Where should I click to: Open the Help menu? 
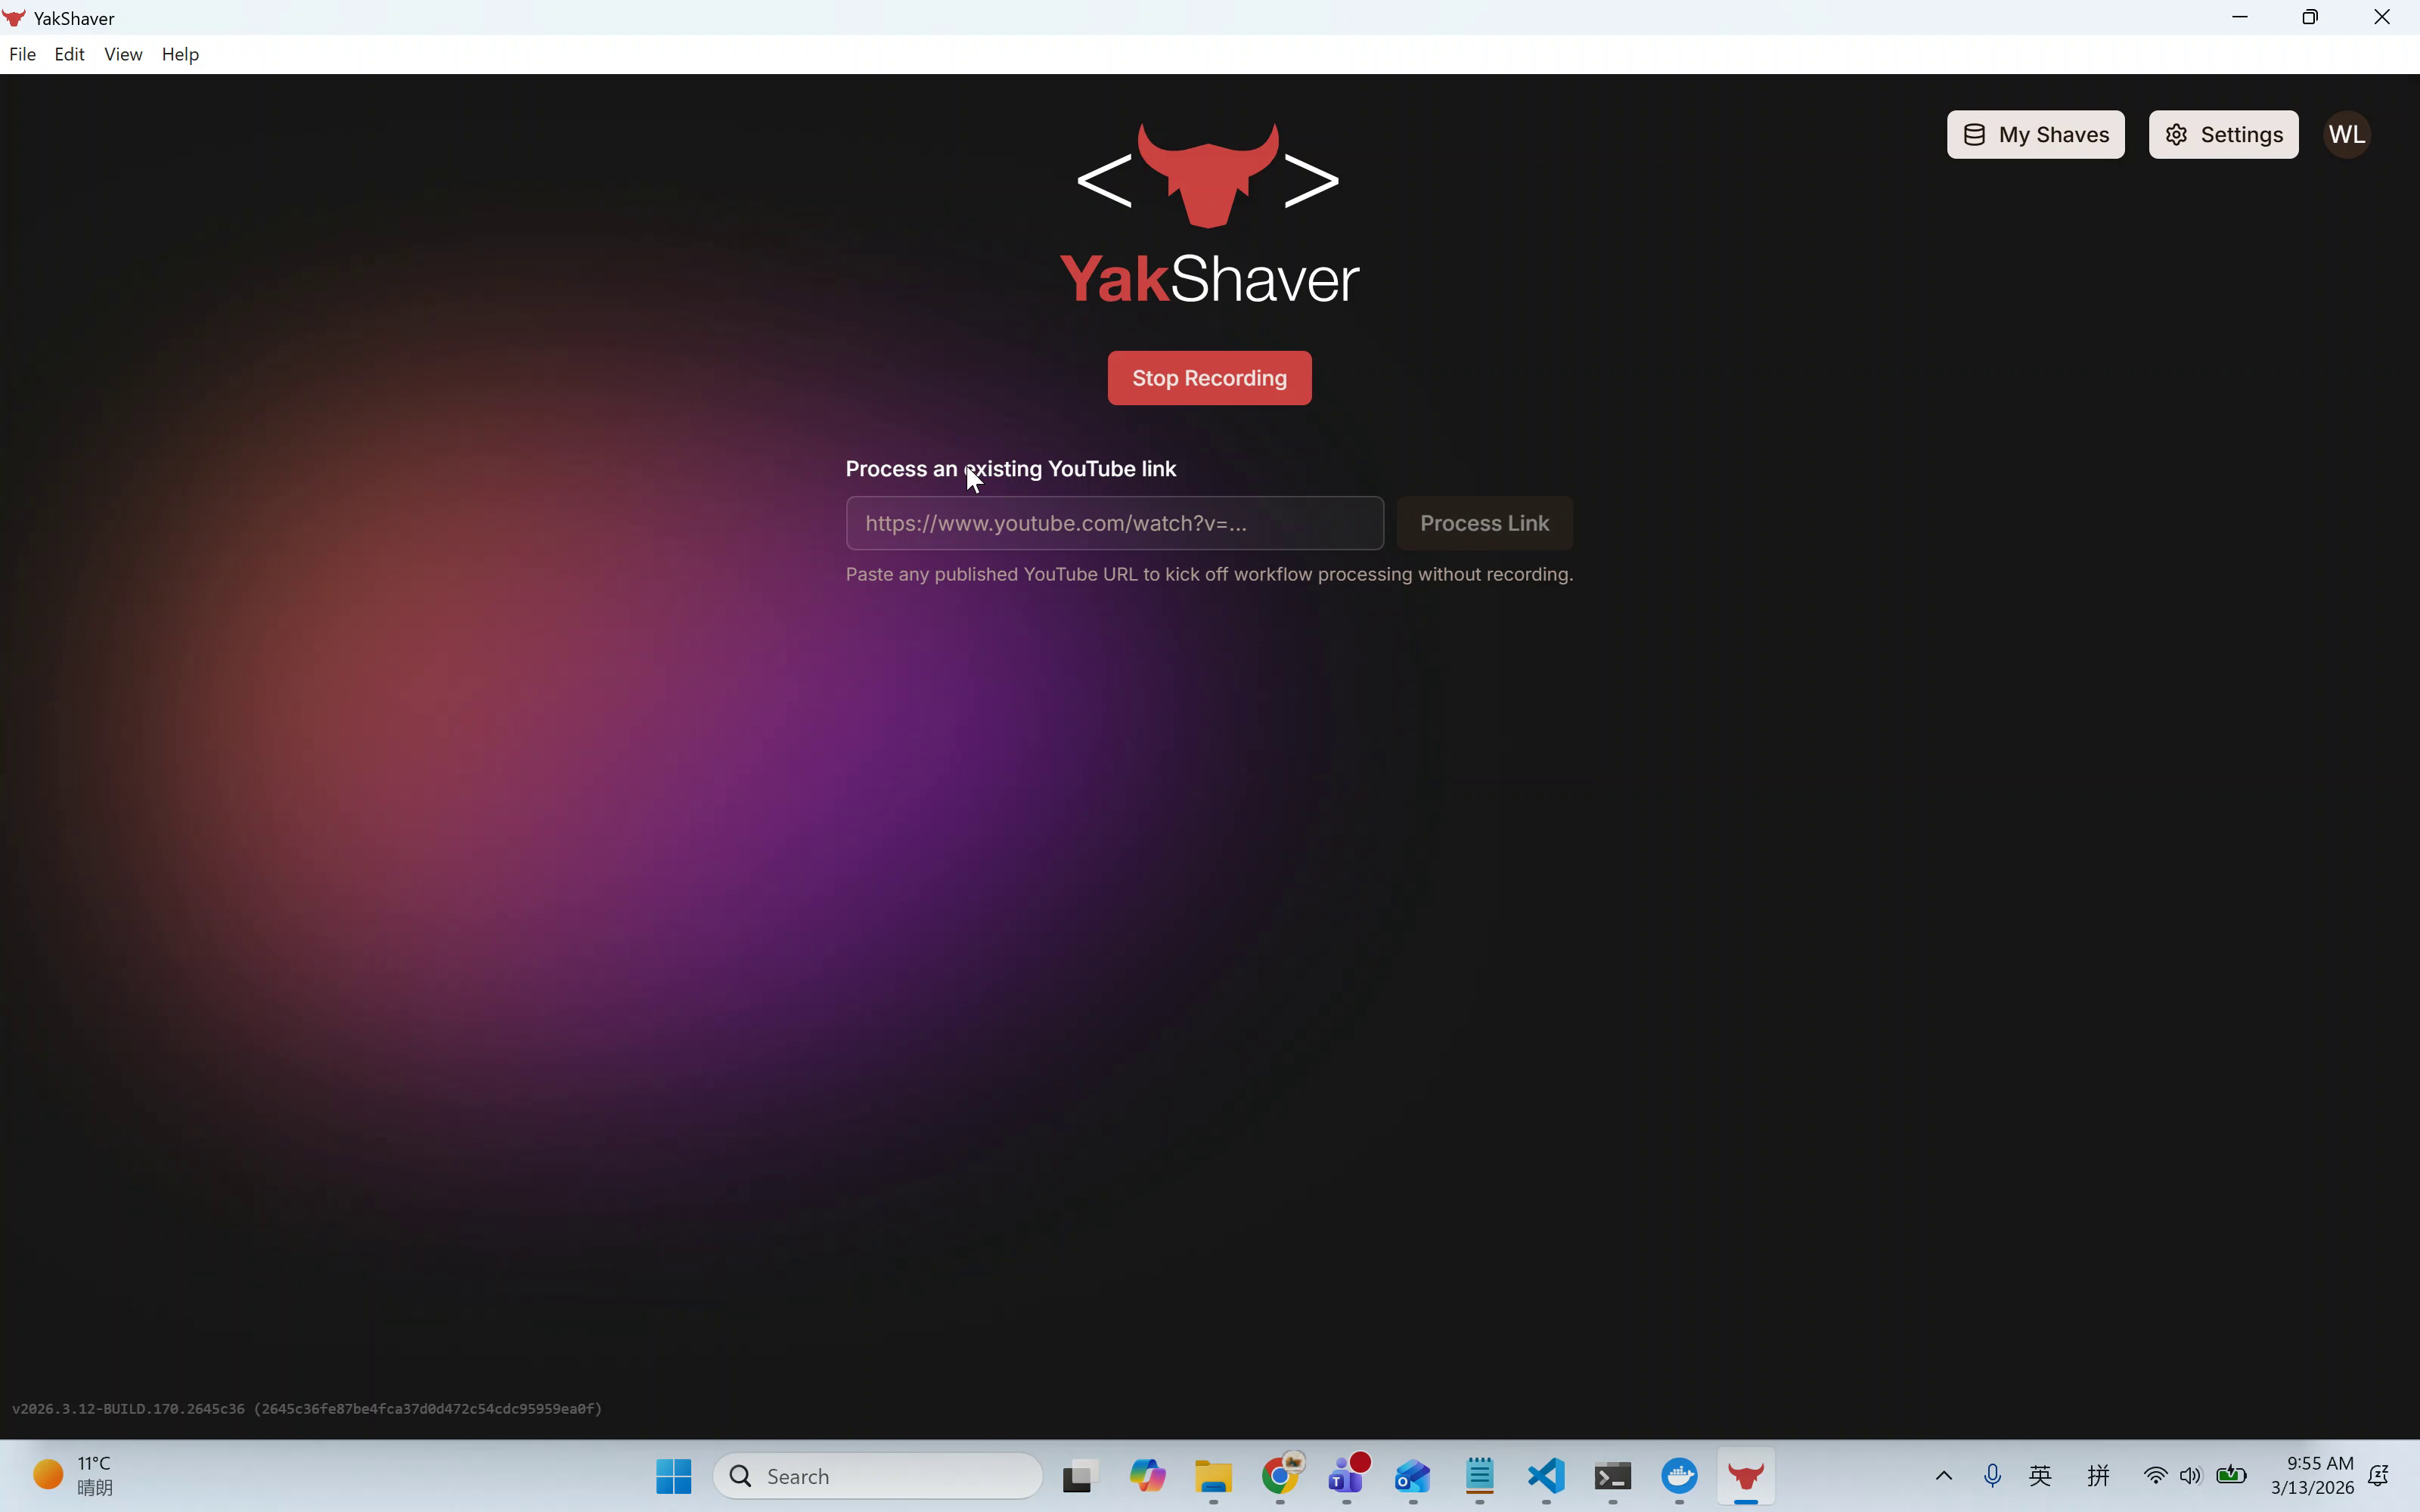(x=180, y=54)
